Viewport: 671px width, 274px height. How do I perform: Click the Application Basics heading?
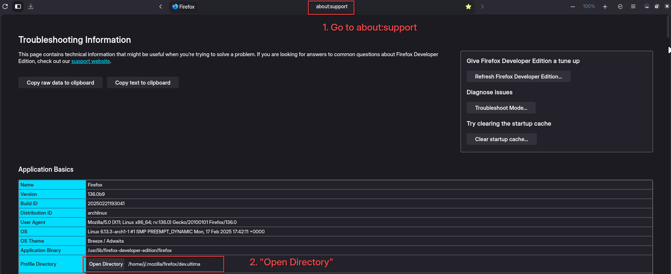46,169
